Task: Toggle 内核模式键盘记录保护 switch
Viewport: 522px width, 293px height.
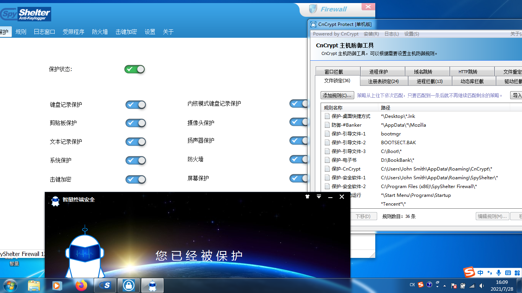Action: click(298, 103)
